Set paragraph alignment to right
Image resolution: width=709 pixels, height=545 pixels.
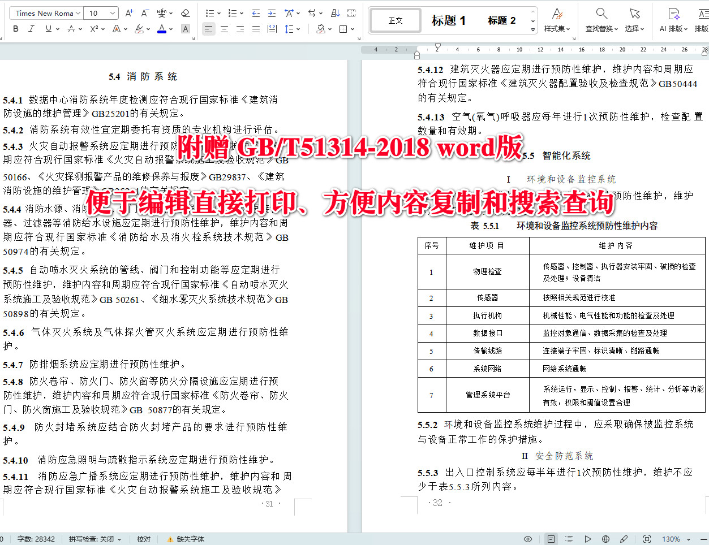(x=240, y=29)
